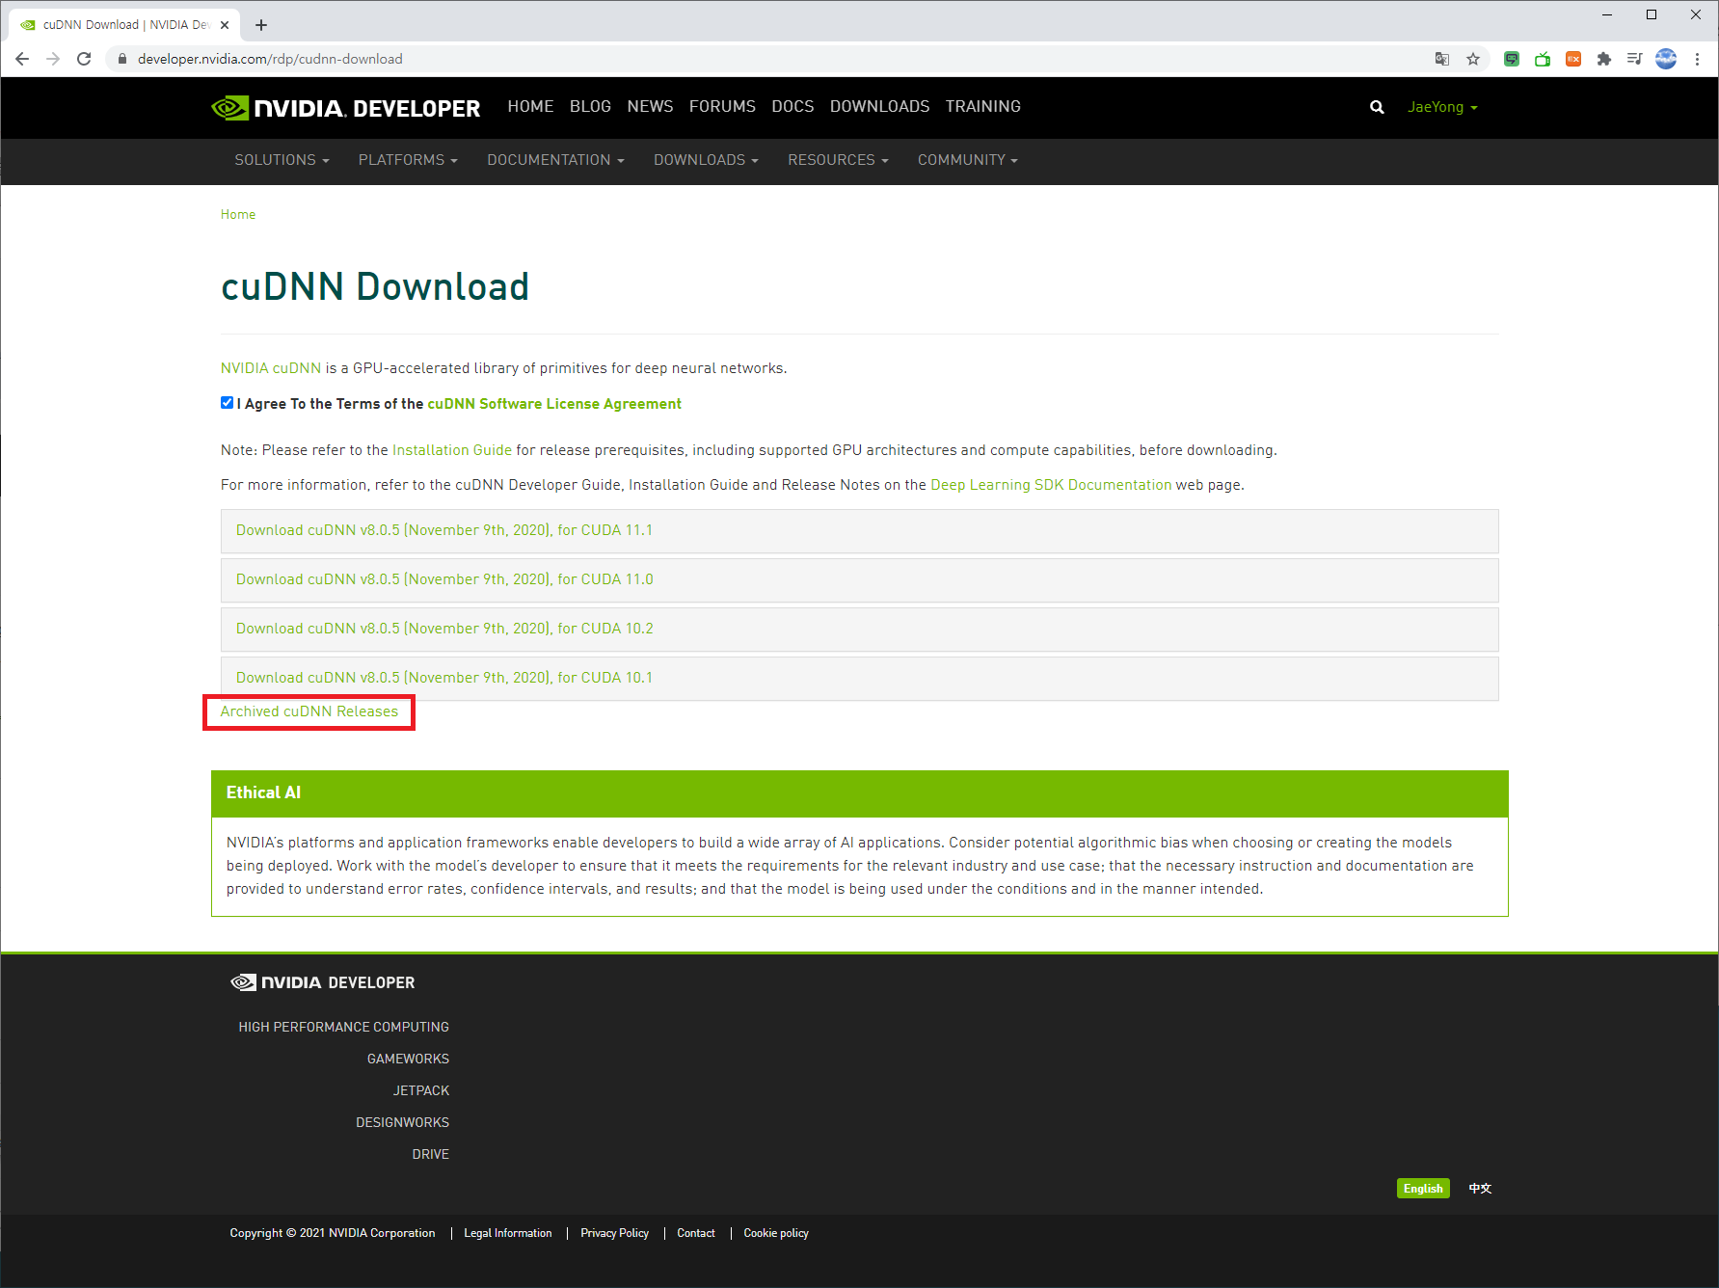Open NEWS in top navigation
The image size is (1719, 1288).
[x=650, y=106]
